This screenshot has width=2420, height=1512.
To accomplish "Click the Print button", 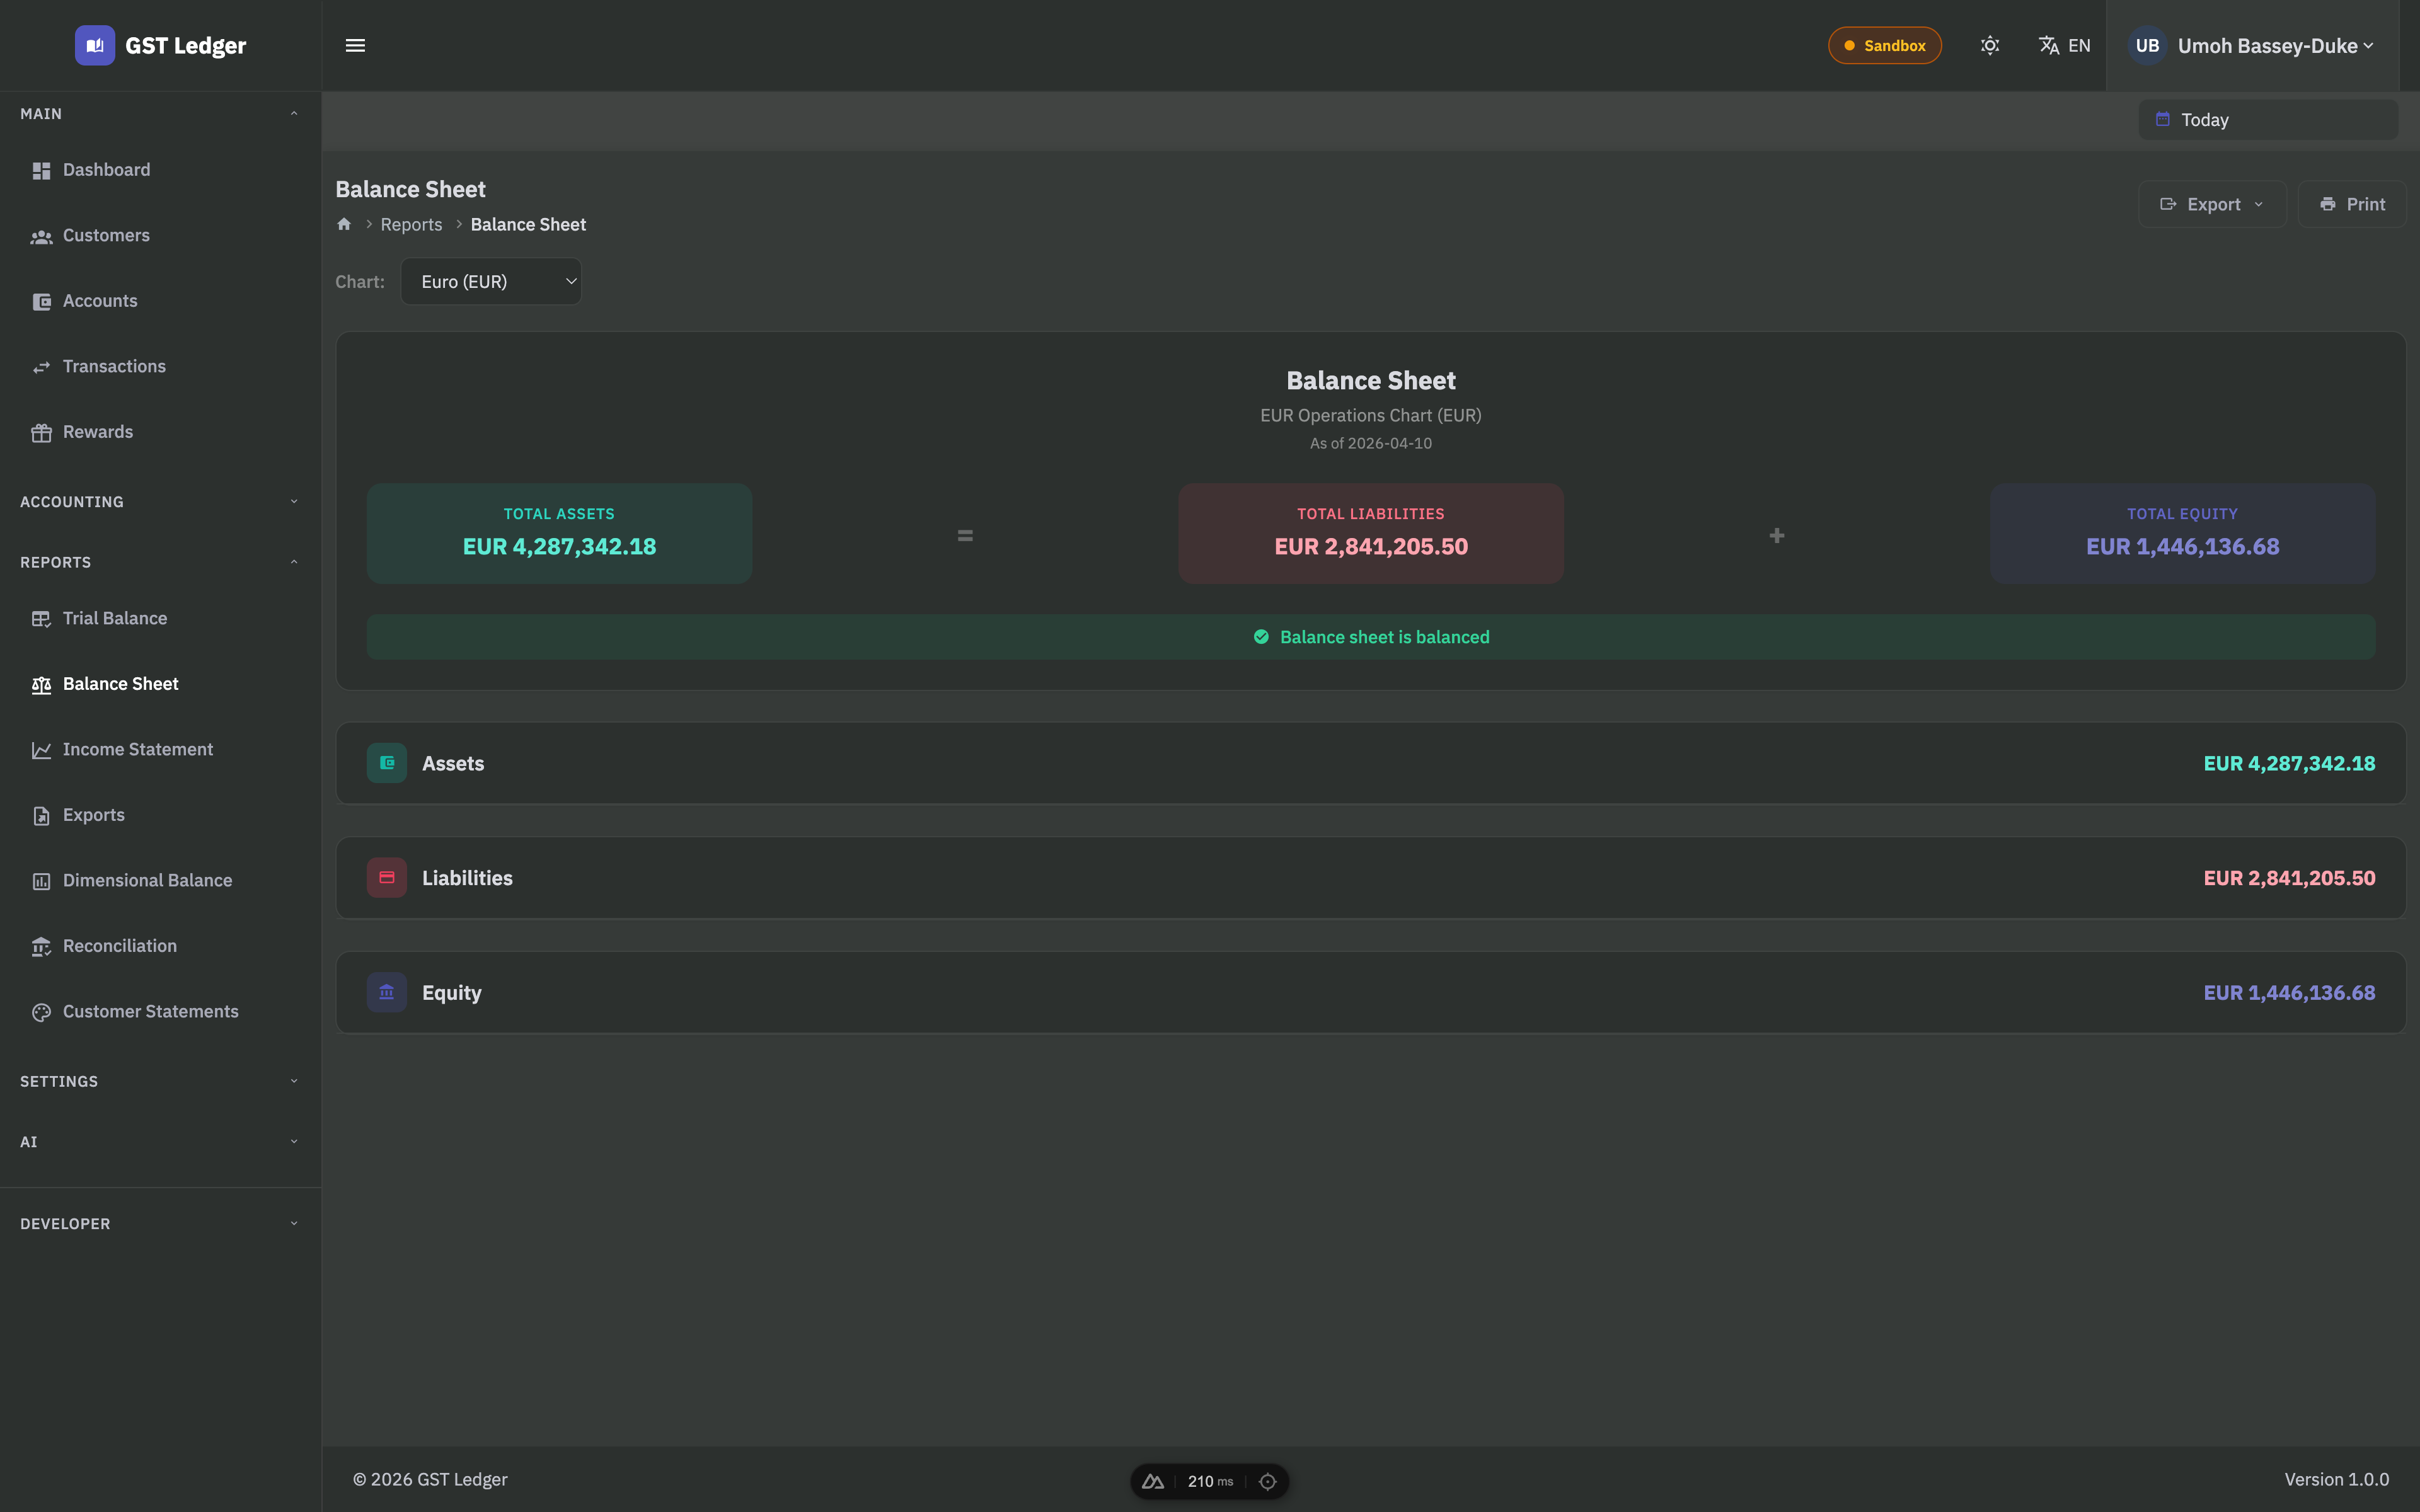I will click(x=2352, y=204).
